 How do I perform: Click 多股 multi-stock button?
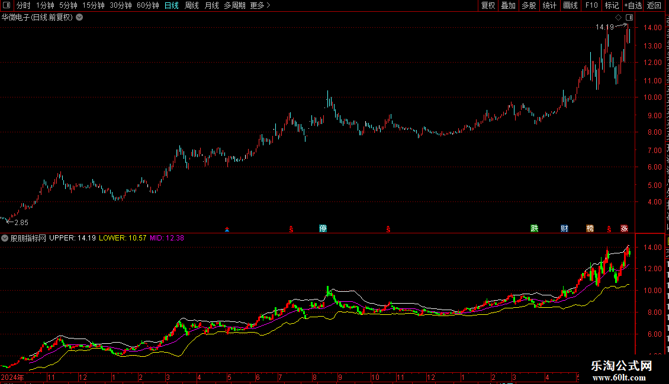[529, 5]
